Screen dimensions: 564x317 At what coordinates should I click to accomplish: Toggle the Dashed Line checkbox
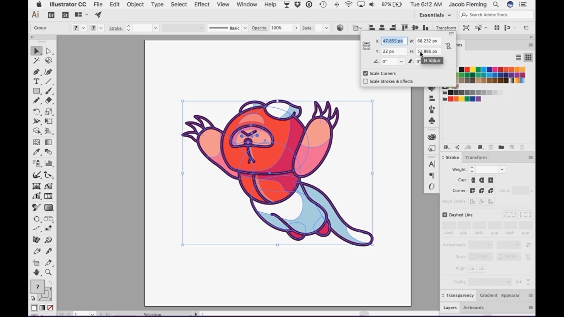click(445, 215)
